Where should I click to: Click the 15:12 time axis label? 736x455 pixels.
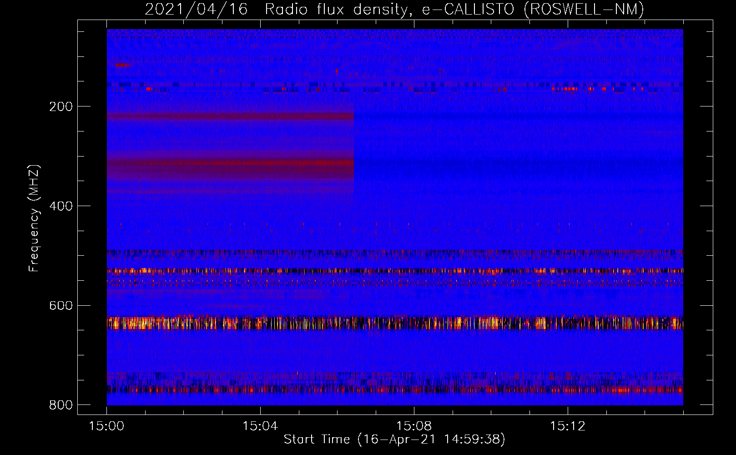coord(567,426)
